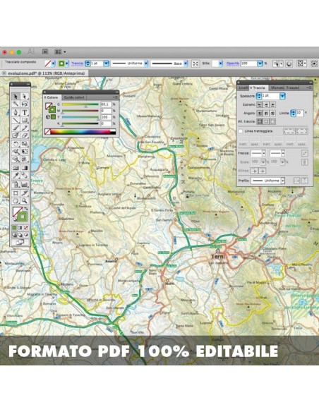Open the Traccia weight dropdown in control bar
Viewport: 319px width, 412px height.
click(106, 63)
